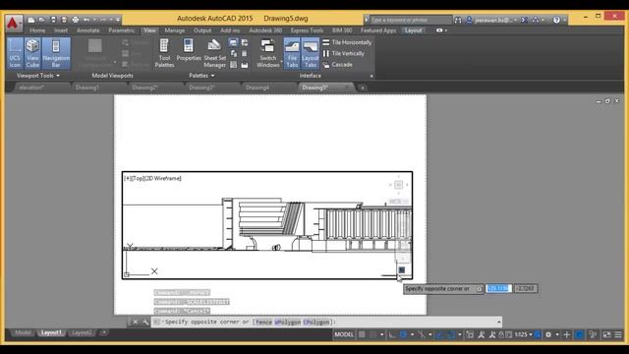Click the Plot printer icon in quick access
The height and width of the screenshot is (354, 629).
coord(76,20)
